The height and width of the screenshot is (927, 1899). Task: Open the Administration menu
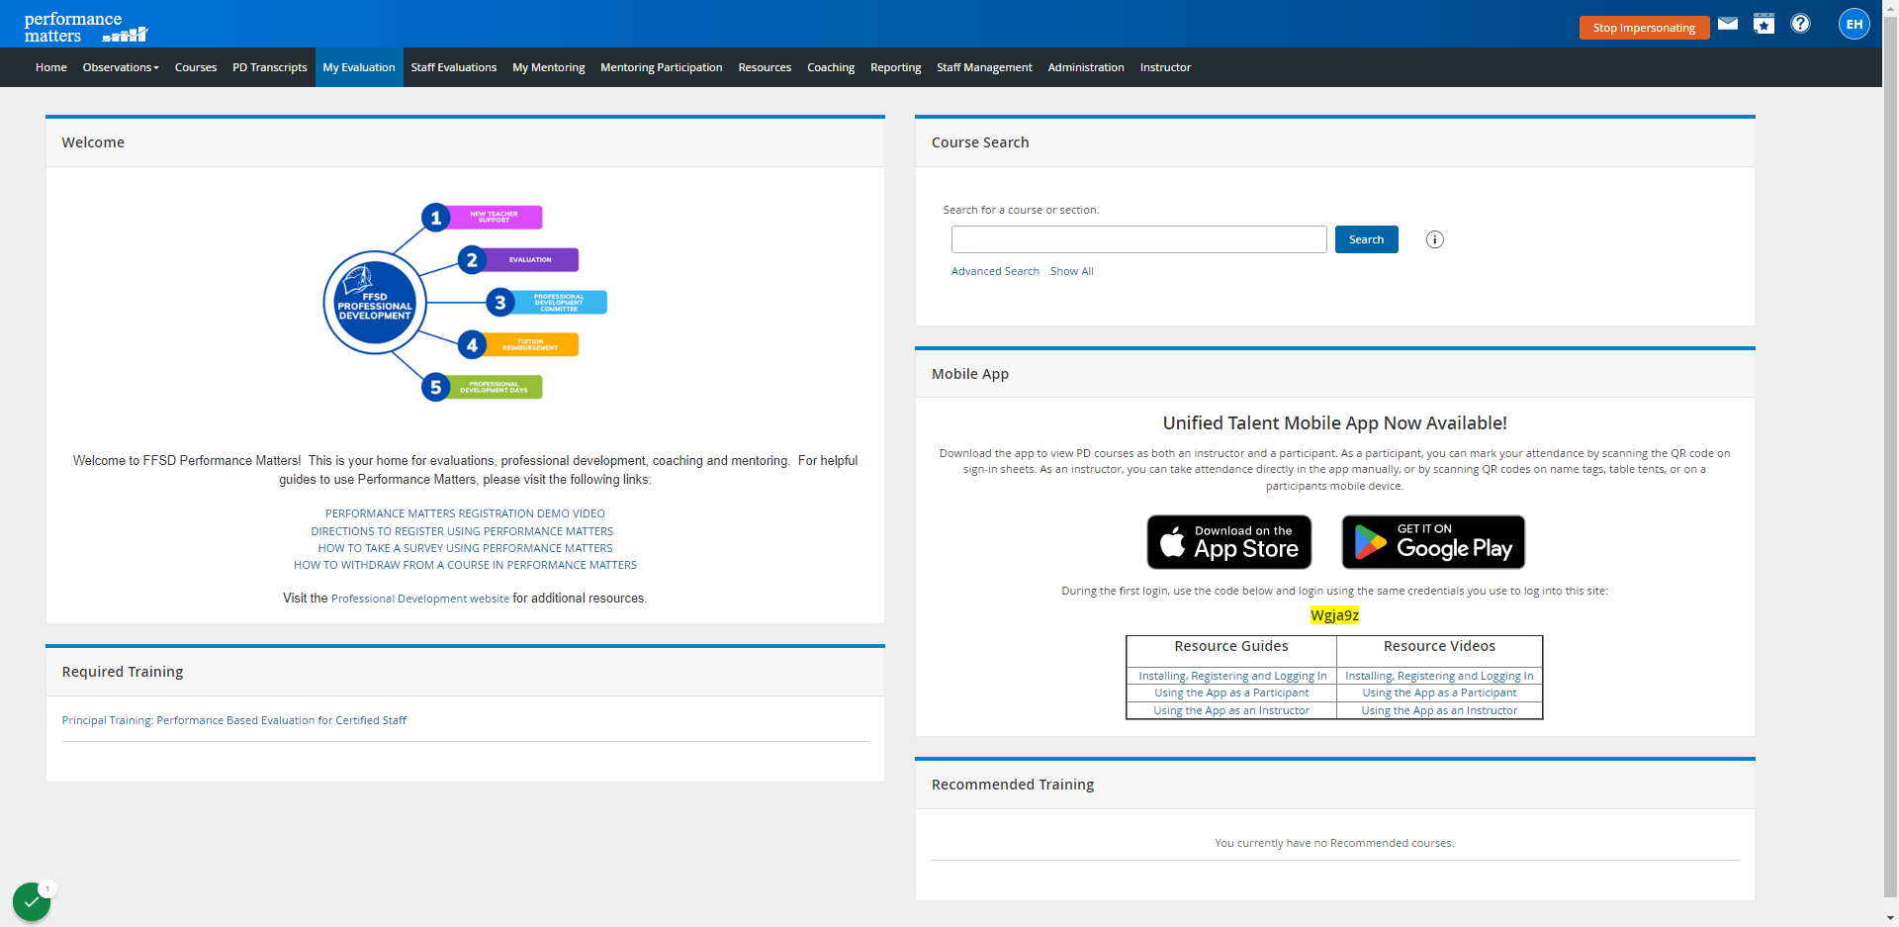click(1086, 67)
